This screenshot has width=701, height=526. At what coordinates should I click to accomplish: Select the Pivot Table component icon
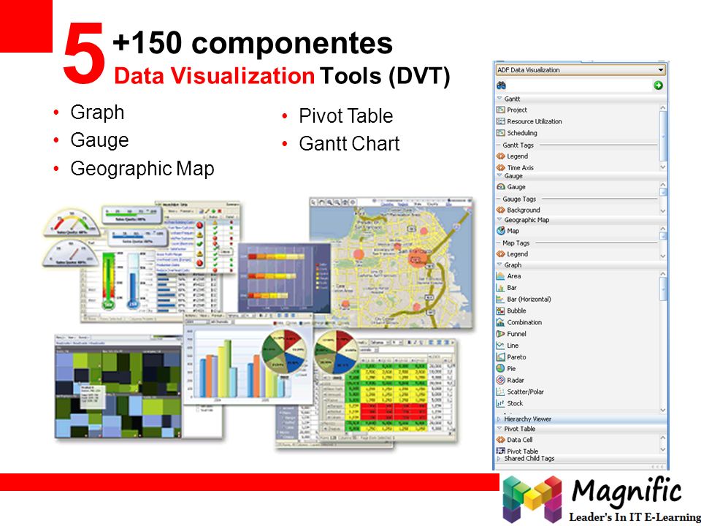tap(501, 451)
